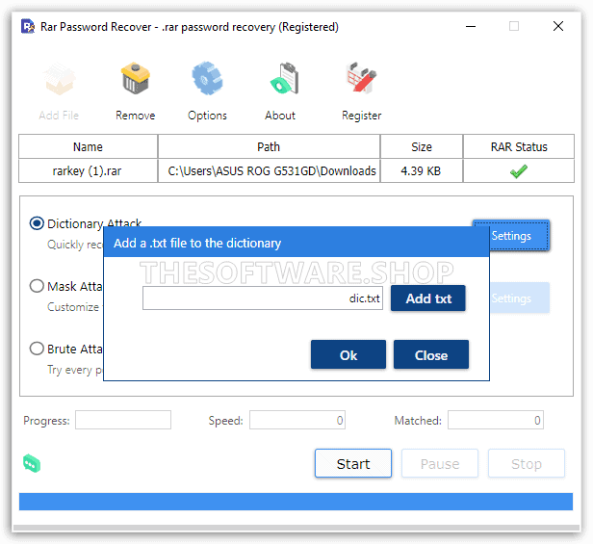Confirm the dialog with Ok
Image resolution: width=593 pixels, height=544 pixels.
[x=348, y=355]
